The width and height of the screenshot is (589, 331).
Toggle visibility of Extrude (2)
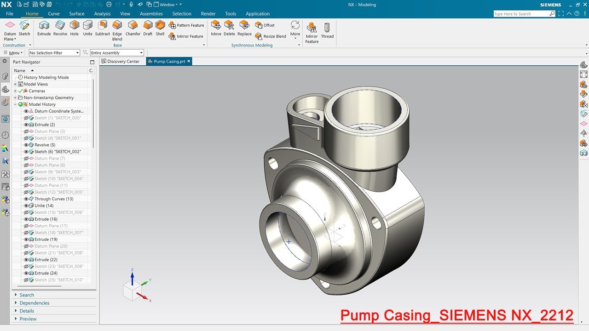click(26, 125)
